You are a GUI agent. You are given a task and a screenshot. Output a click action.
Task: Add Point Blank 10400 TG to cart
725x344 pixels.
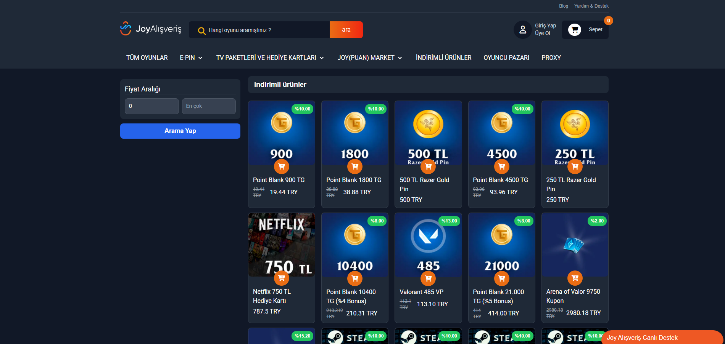[x=355, y=278]
